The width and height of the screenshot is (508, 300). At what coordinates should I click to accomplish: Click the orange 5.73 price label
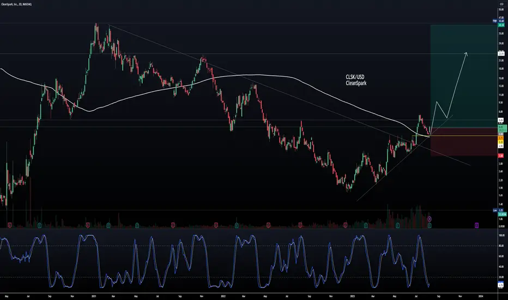(501, 138)
